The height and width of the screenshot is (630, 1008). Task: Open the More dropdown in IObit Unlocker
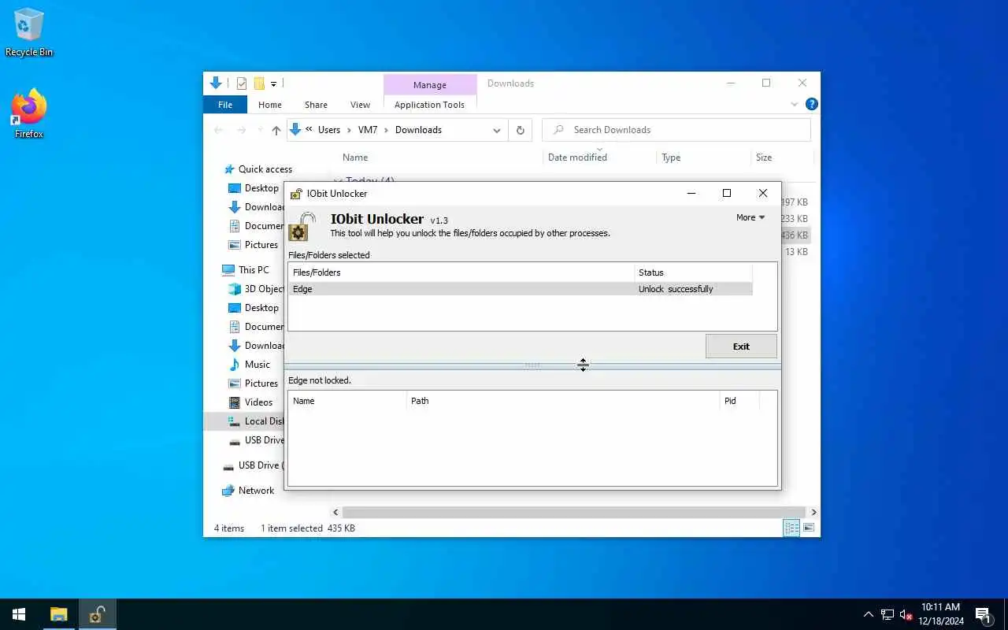(750, 217)
